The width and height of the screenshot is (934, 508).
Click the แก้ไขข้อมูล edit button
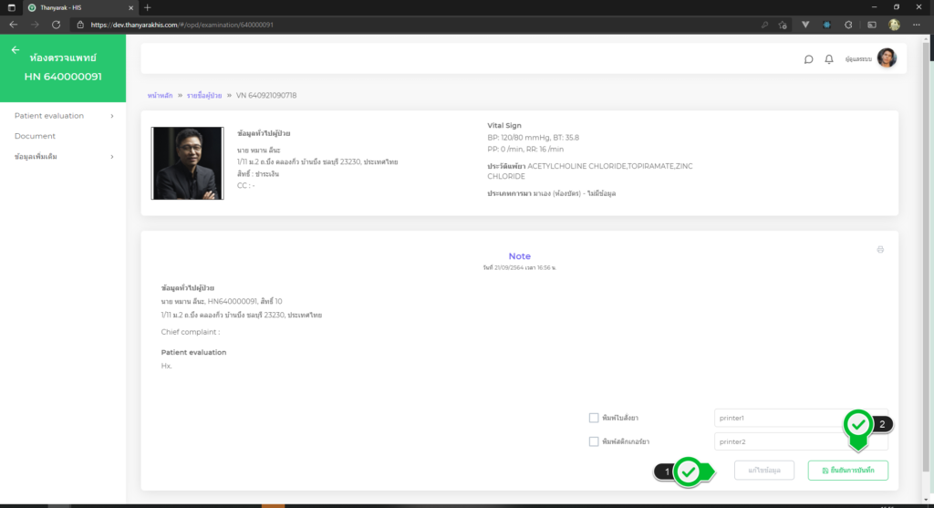click(x=763, y=471)
